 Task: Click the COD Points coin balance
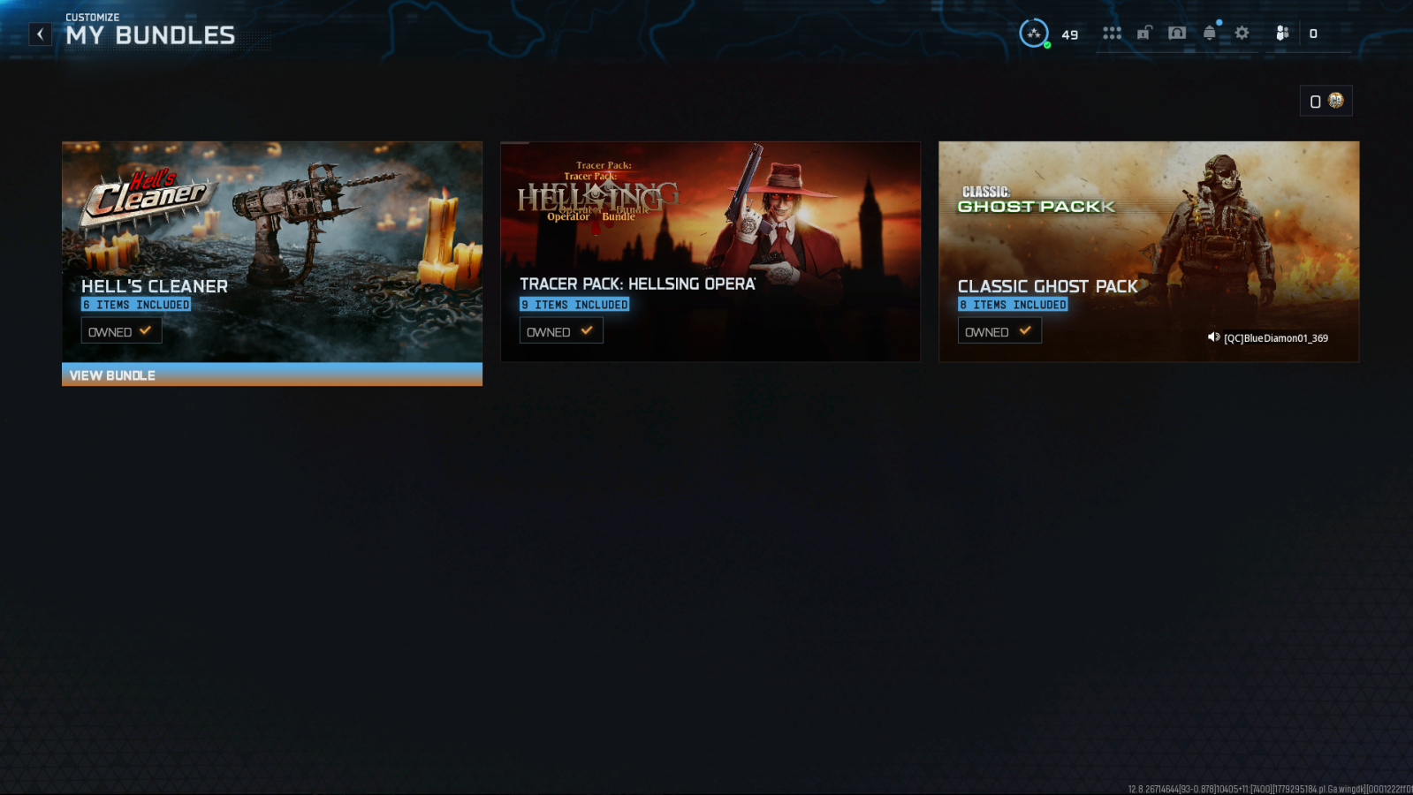point(1326,101)
